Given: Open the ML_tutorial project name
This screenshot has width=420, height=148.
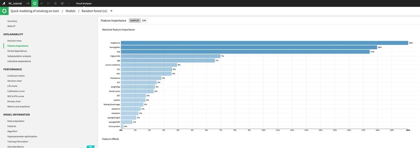Looking at the screenshot, I should click(x=15, y=3).
